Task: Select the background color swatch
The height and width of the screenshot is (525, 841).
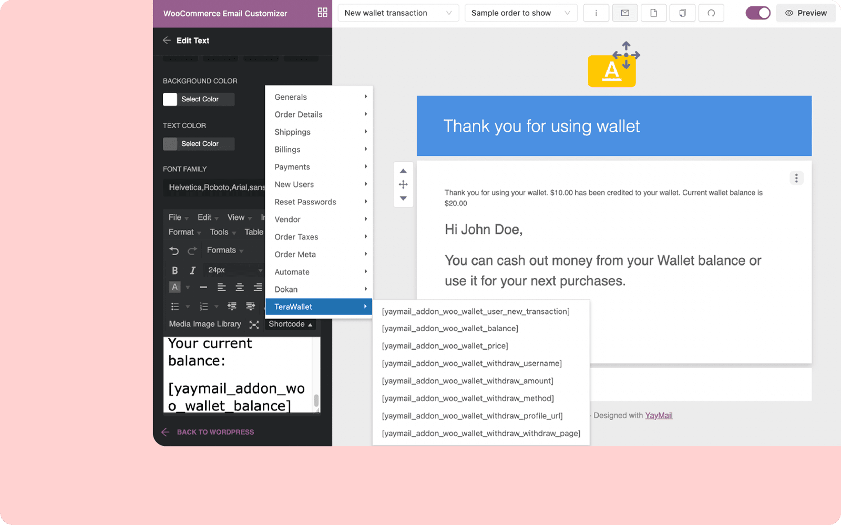Action: (170, 99)
